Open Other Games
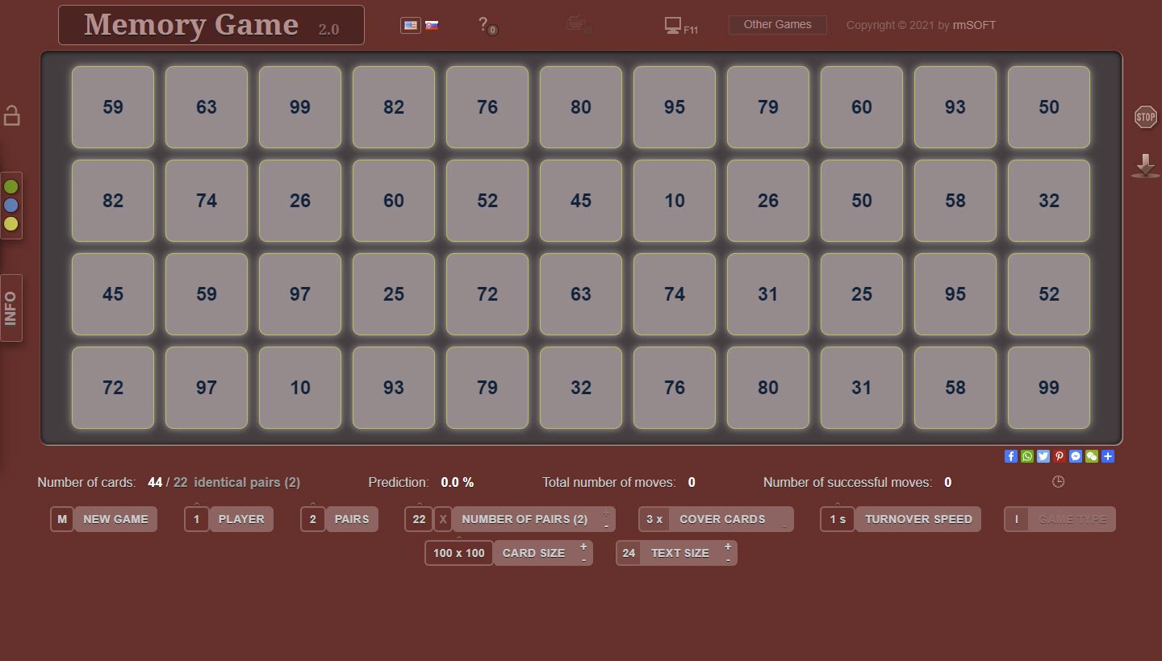The height and width of the screenshot is (661, 1162). pos(776,24)
